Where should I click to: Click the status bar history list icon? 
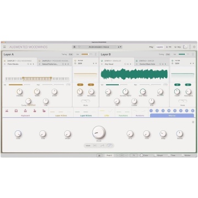pos(122,155)
